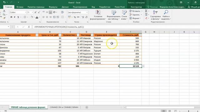
Task: Click the AutoSum sigma icon
Action: click(146, 11)
